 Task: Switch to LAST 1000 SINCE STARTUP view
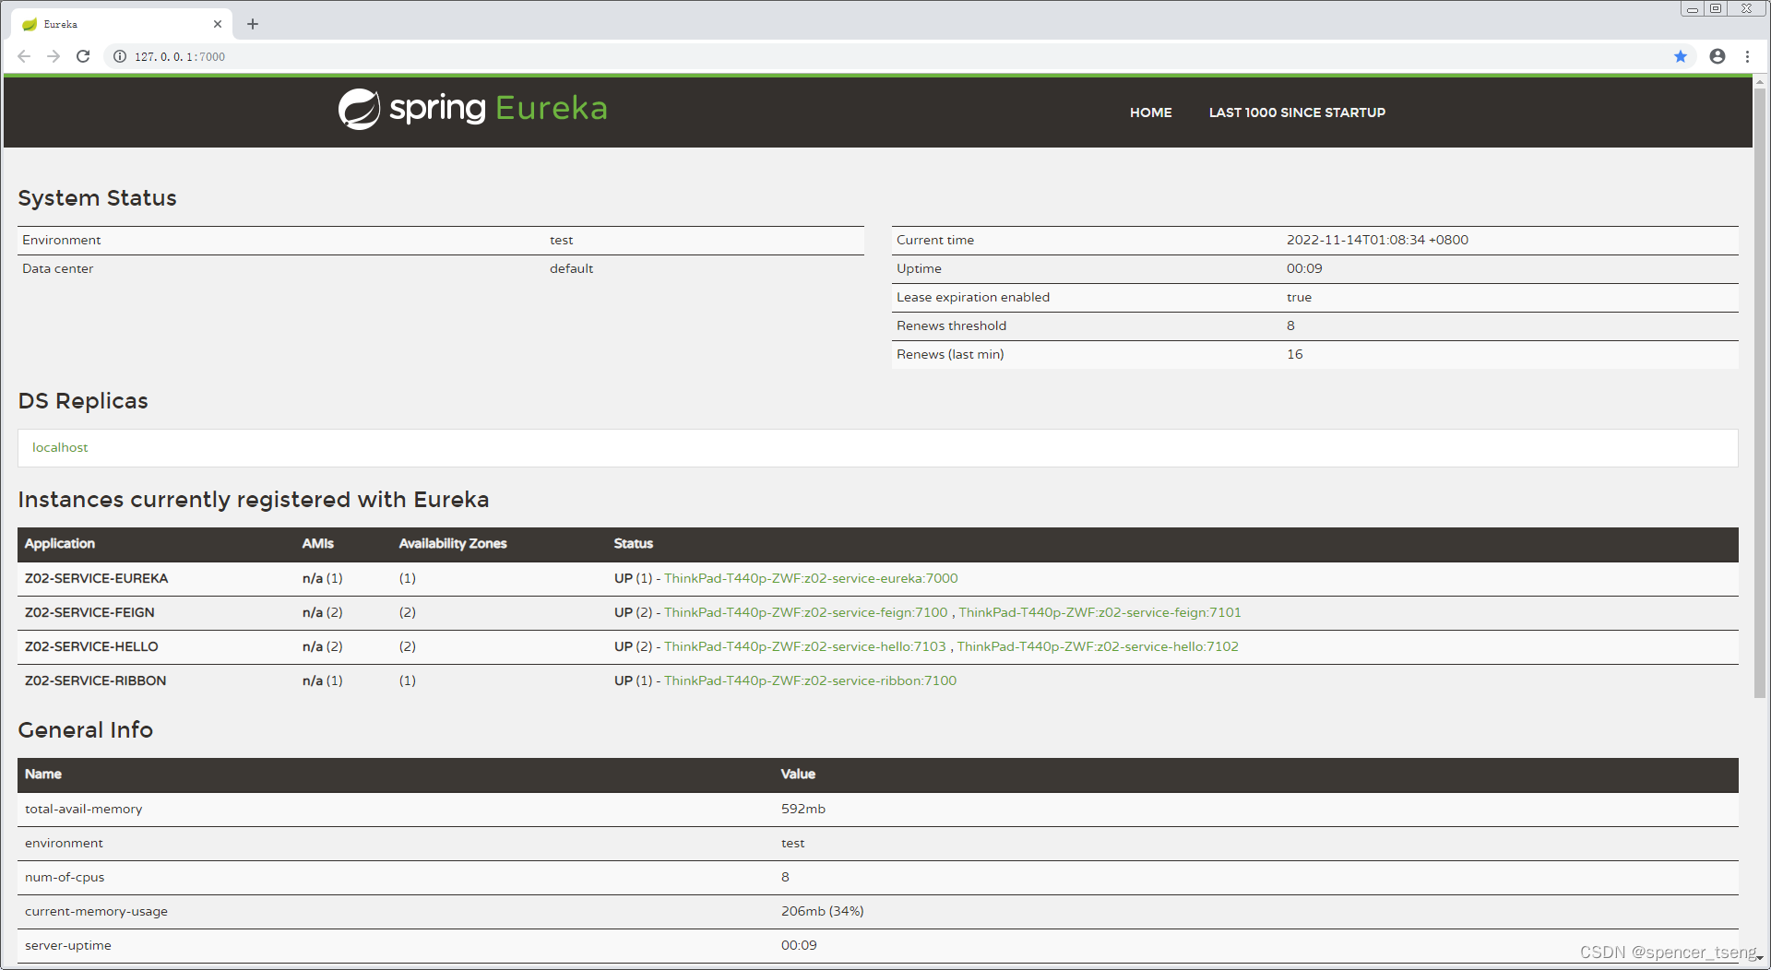coord(1297,112)
